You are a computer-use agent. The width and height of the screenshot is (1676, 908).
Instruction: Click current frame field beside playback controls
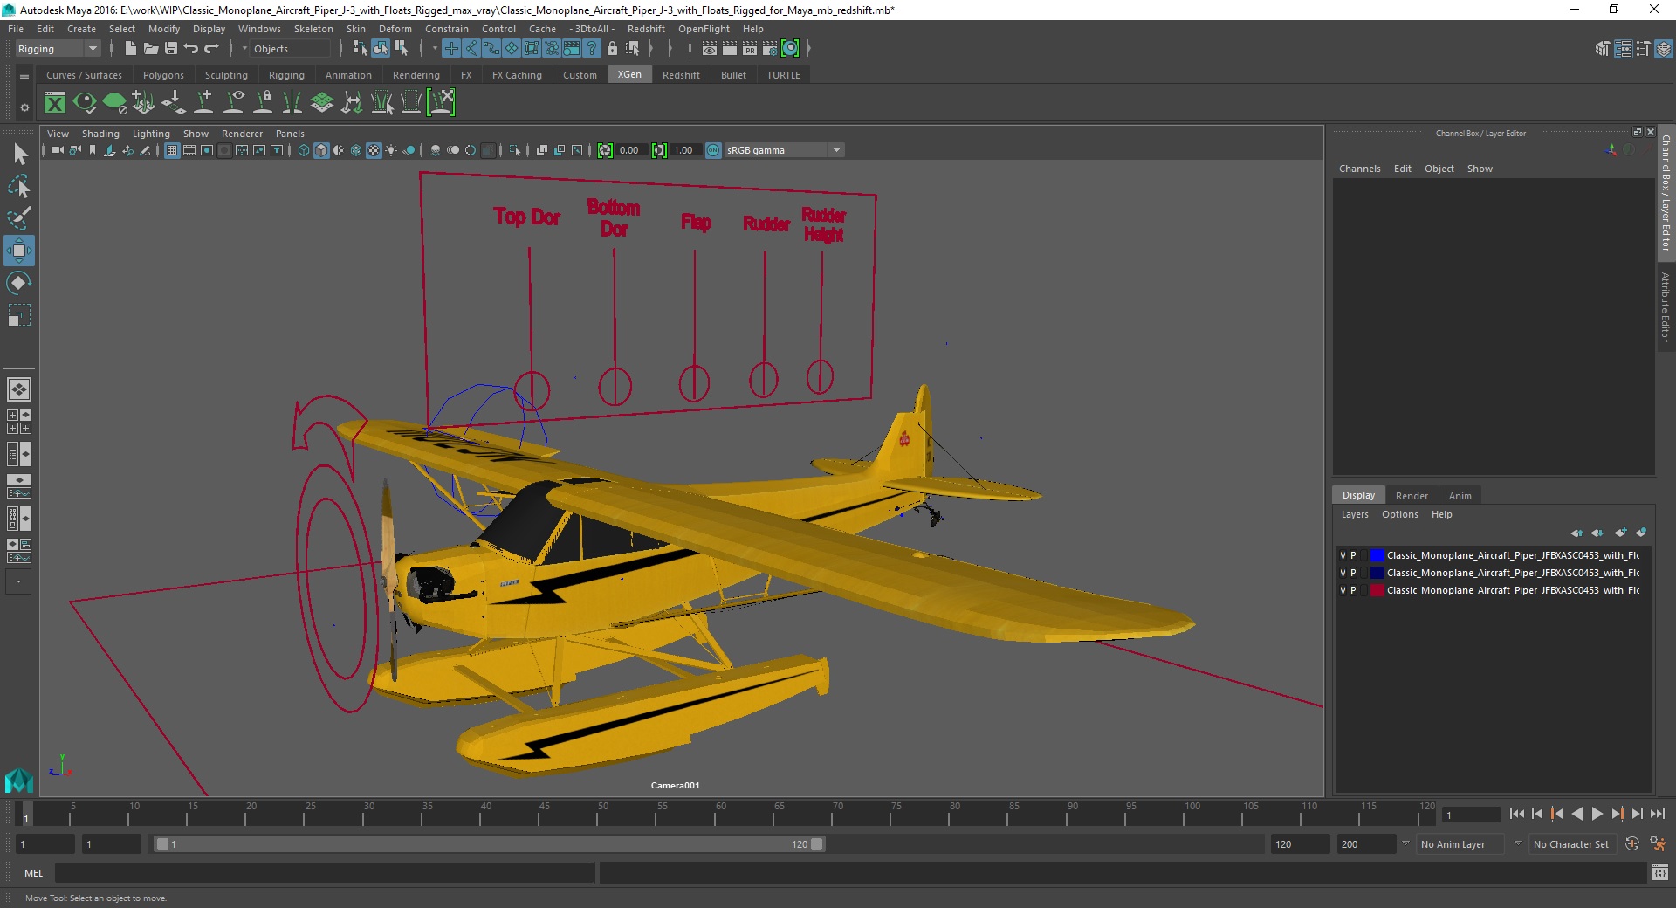[1471, 815]
